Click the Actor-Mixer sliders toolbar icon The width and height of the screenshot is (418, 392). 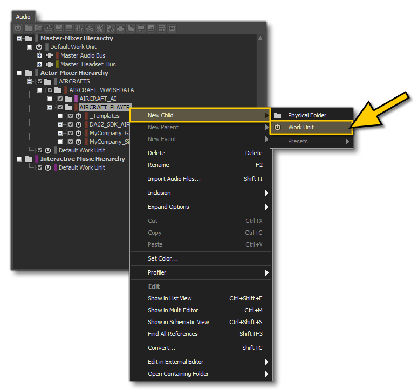(x=49, y=28)
